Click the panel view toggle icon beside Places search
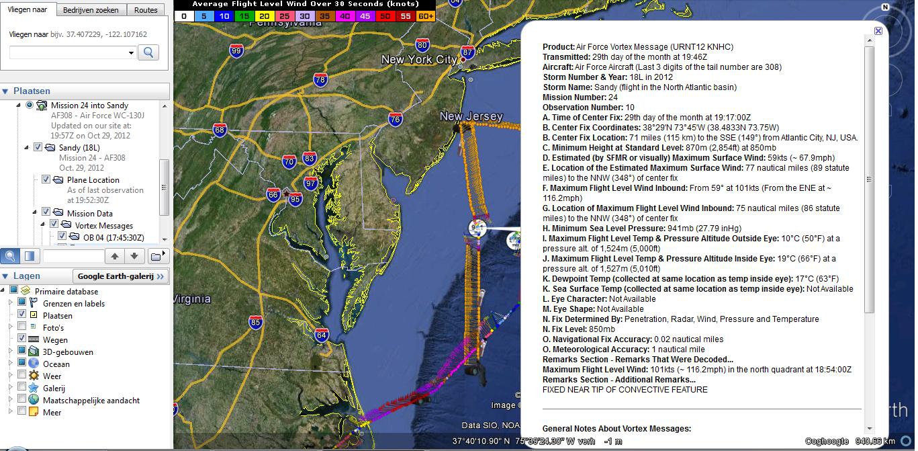This screenshot has width=918, height=451. click(x=30, y=256)
